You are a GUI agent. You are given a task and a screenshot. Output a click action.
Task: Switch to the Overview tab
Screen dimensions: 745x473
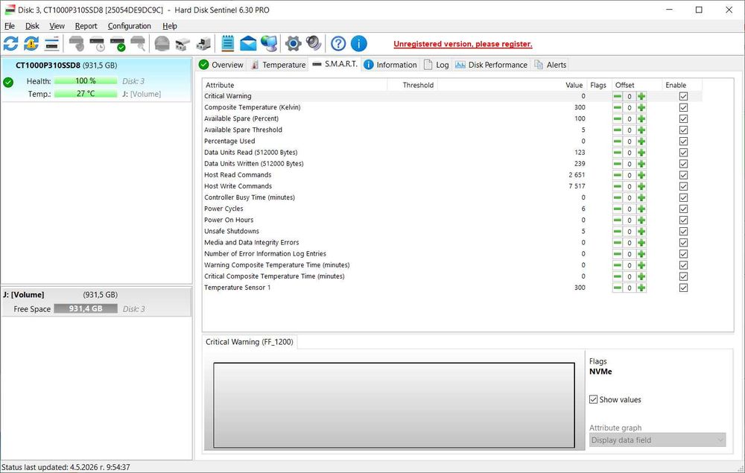[221, 65]
